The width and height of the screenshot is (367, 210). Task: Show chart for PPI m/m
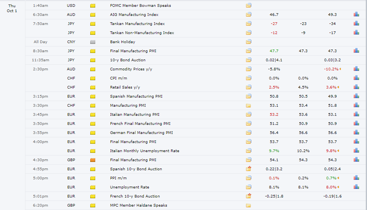click(x=356, y=178)
